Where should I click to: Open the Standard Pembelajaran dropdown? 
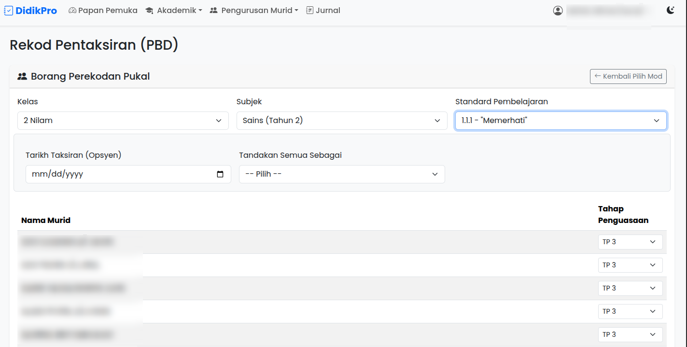click(x=561, y=120)
